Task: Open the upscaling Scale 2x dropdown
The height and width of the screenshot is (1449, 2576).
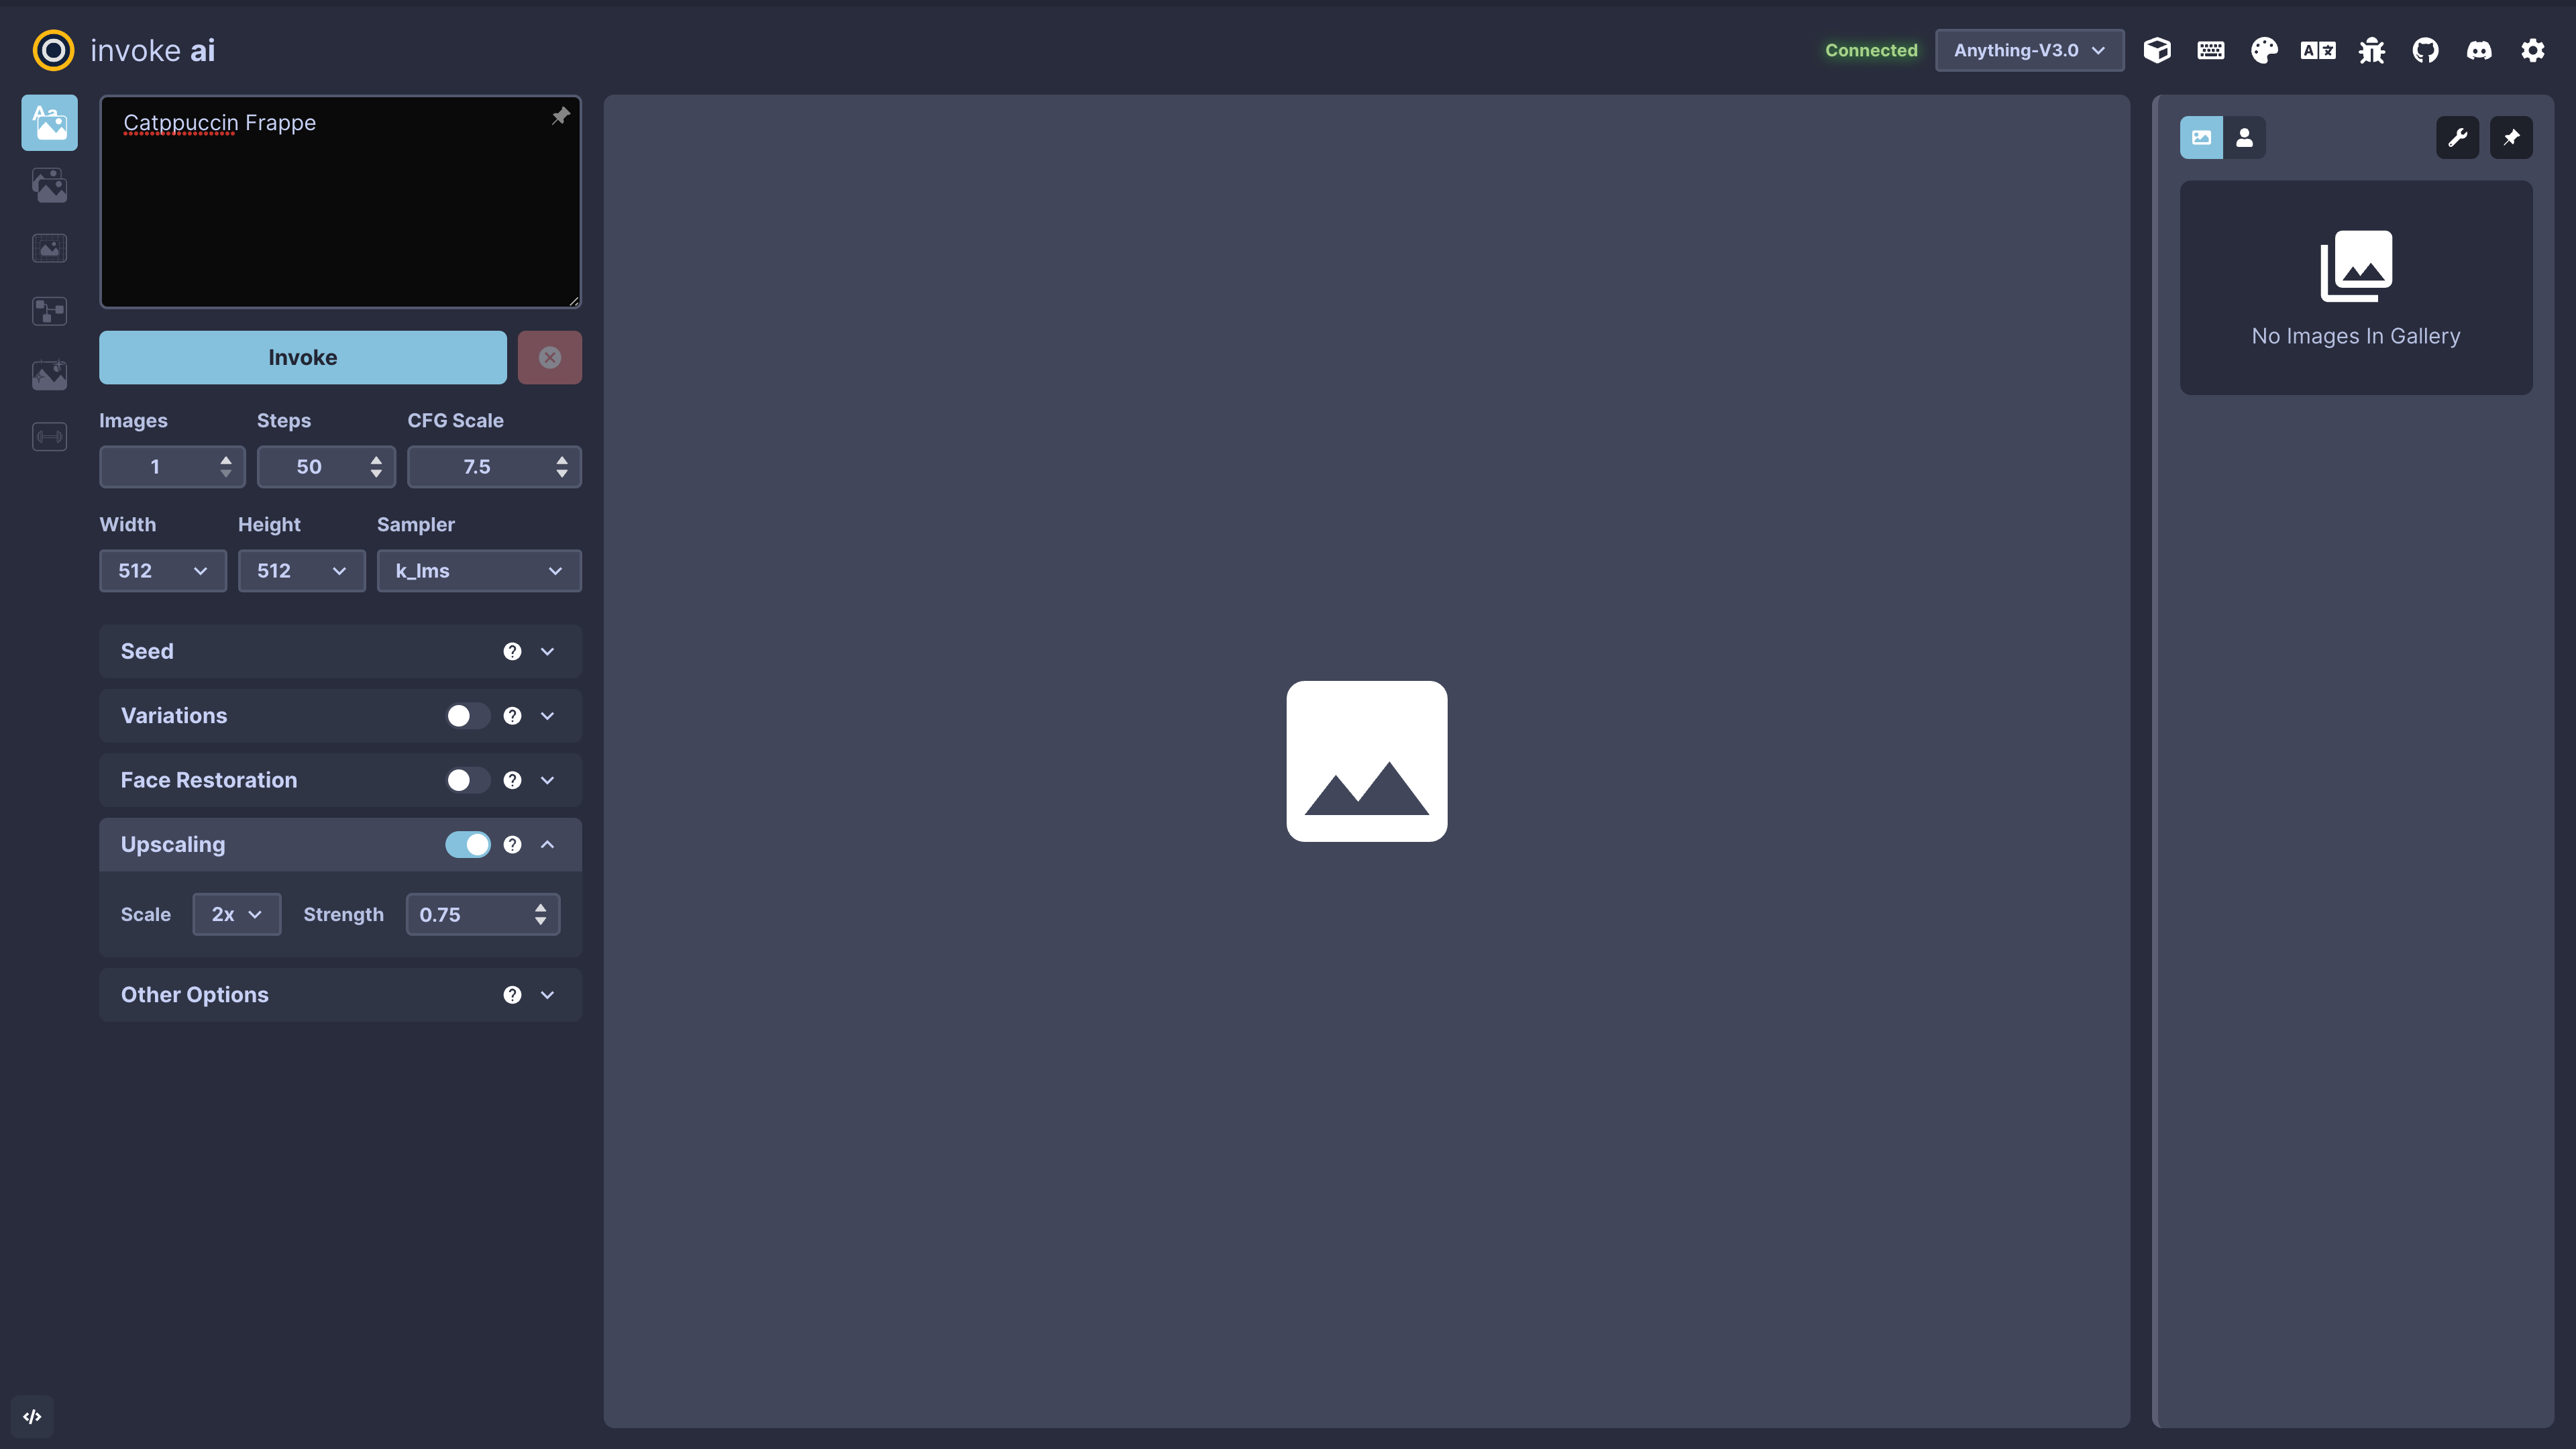Action: (x=237, y=915)
